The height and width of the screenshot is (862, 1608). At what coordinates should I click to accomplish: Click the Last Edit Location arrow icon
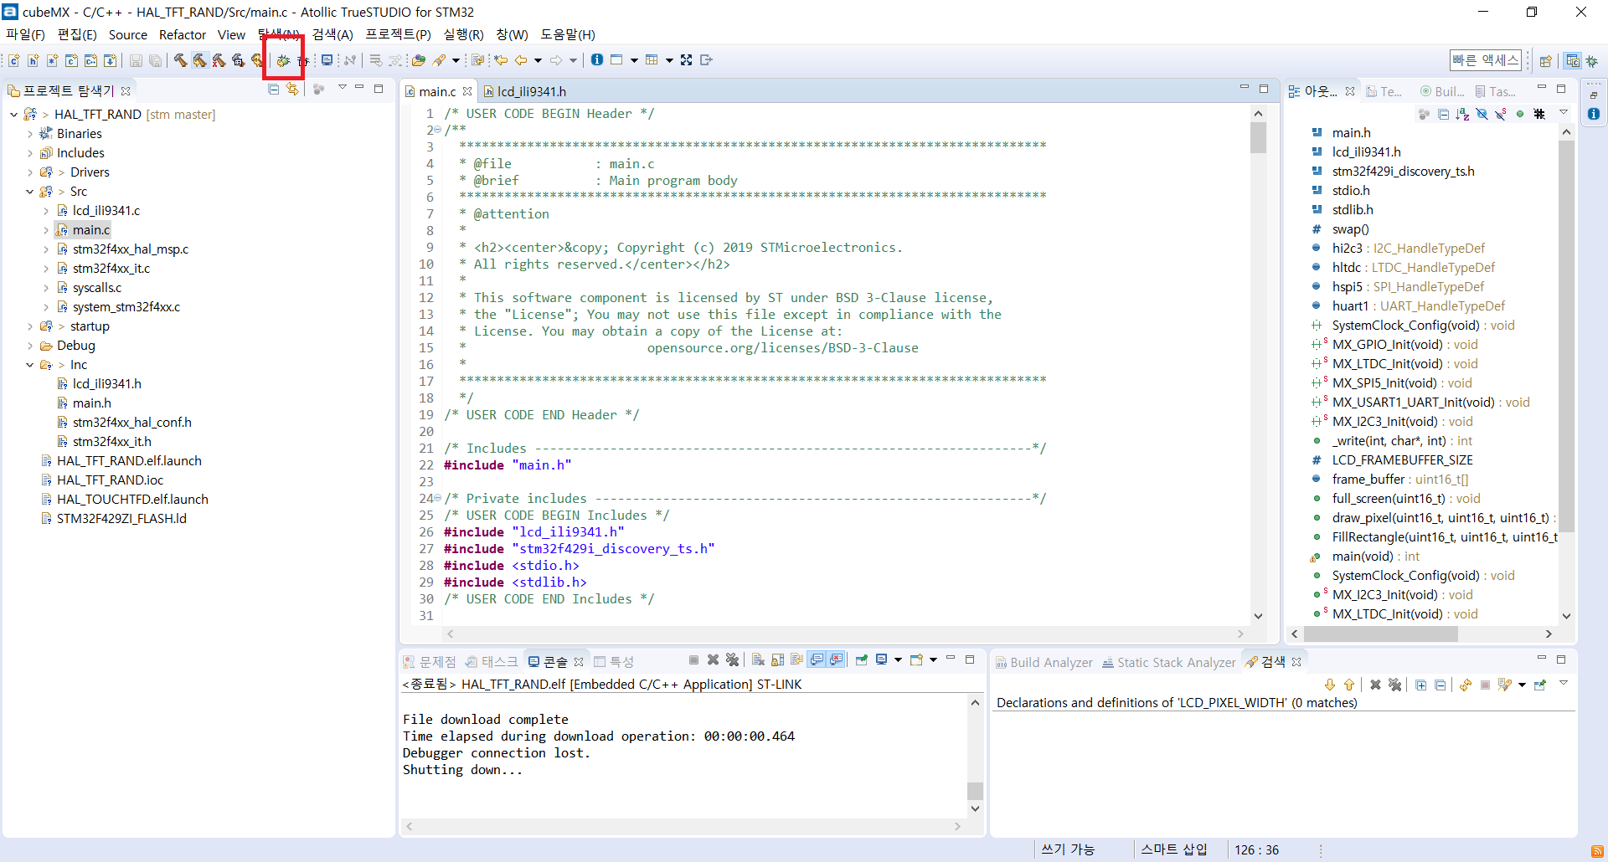click(x=501, y=60)
